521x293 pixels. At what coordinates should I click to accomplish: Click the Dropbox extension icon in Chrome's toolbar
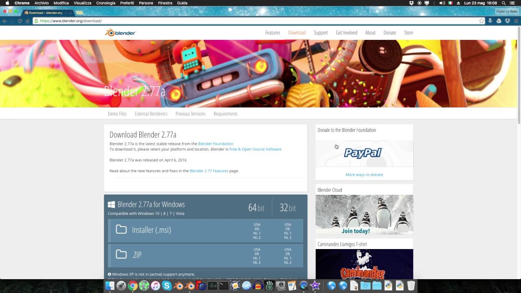pos(507,21)
